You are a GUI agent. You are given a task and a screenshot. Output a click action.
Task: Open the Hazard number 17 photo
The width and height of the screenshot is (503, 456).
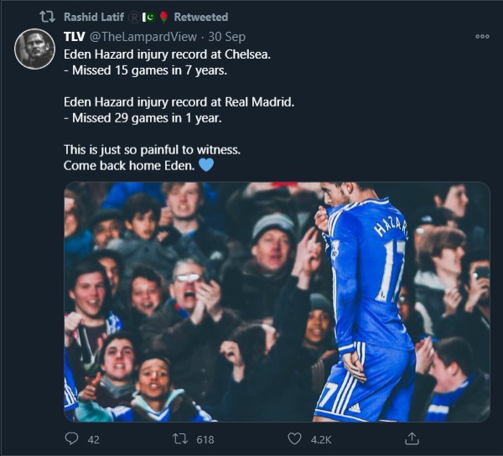tap(277, 302)
